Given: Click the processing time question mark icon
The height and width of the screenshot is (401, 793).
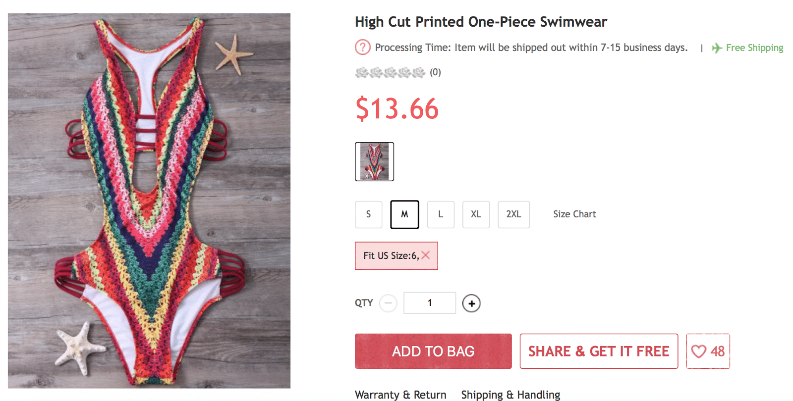Looking at the screenshot, I should click(x=362, y=48).
